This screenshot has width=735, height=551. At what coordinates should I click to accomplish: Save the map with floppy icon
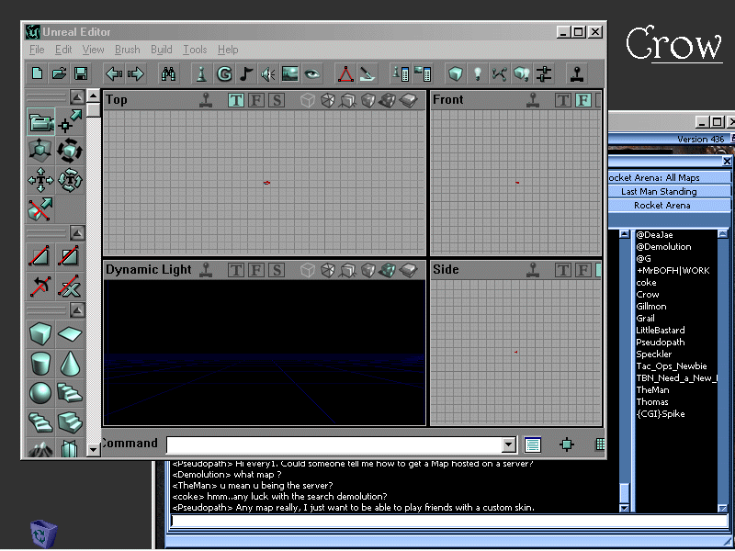click(x=81, y=73)
